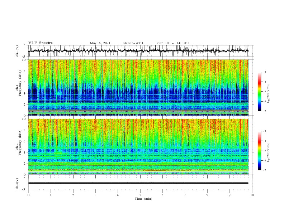Click time-axis tick label '5'
284x219 pixels.
tap(140, 195)
